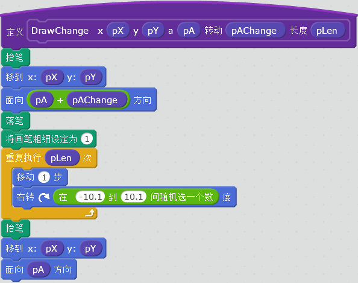Click the 转动 label in the definition

pos(213,30)
